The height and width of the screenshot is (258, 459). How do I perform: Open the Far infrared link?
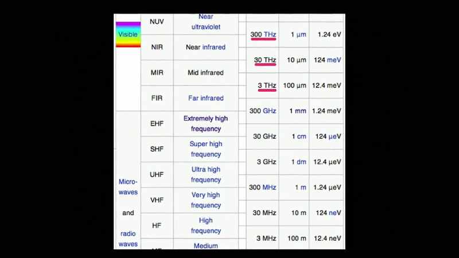pyautogui.click(x=206, y=98)
